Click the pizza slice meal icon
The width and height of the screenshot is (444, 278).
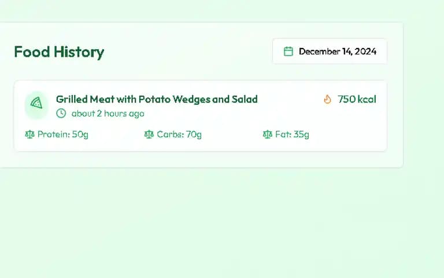(x=36, y=103)
